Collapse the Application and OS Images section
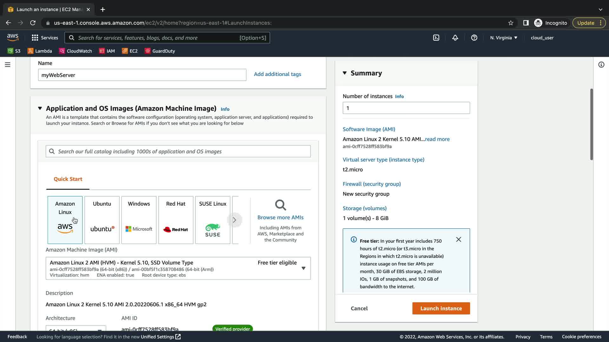609x342 pixels. coord(40,108)
